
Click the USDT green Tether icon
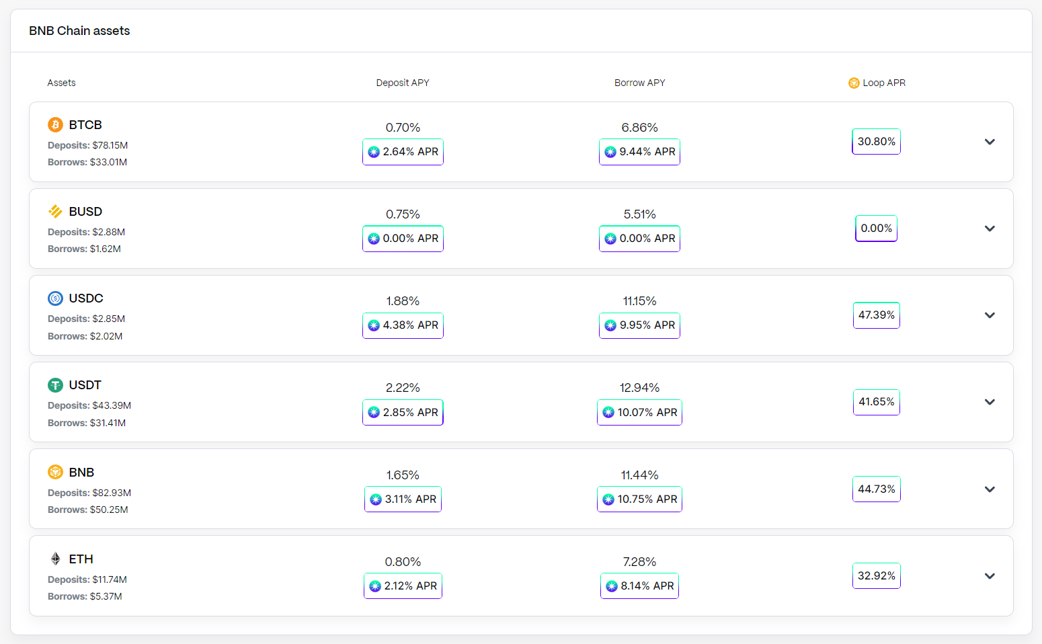55,385
